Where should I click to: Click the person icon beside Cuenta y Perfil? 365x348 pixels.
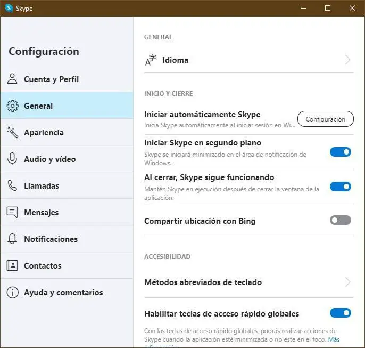12,78
